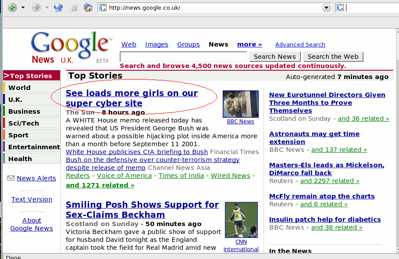Image resolution: width=399 pixels, height=259 pixels.
Task: Open 'and 137 related »' link
Action: (339, 150)
